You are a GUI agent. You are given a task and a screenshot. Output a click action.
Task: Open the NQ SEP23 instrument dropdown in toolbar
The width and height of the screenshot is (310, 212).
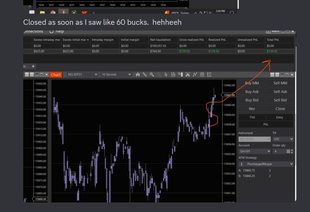pos(82,74)
